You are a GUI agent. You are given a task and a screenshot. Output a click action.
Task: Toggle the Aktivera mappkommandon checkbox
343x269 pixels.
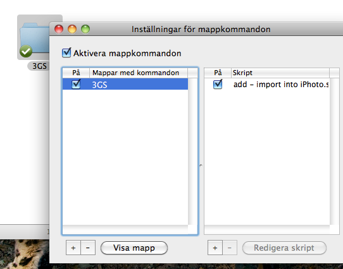point(66,52)
